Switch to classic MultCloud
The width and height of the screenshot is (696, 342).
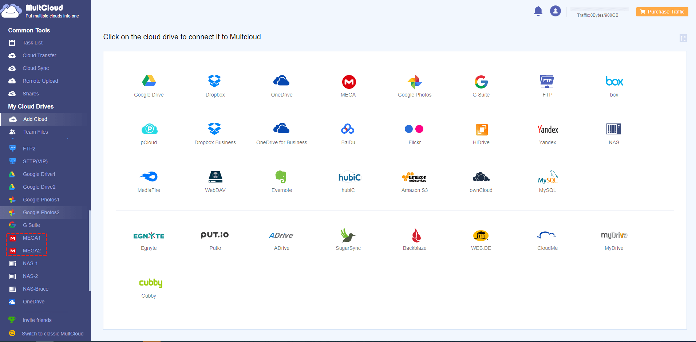52,334
